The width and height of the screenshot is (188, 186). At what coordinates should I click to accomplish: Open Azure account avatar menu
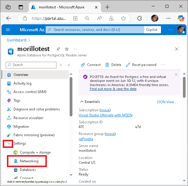181,30
